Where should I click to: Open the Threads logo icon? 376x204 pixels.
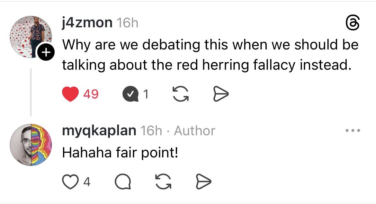coord(352,24)
